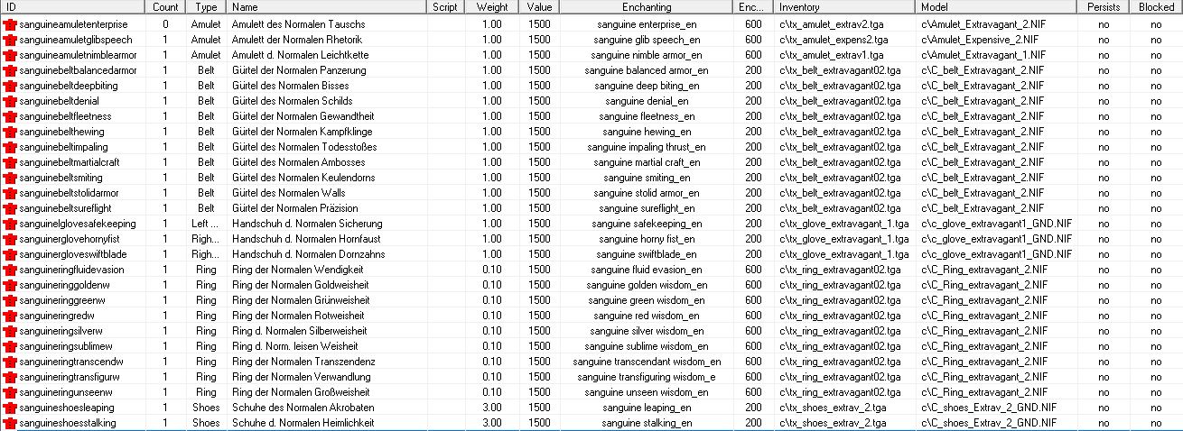The height and width of the screenshot is (431, 1183).
Task: Select 'Handschuh d. Normalen Hornfaust' name
Action: pos(304,239)
